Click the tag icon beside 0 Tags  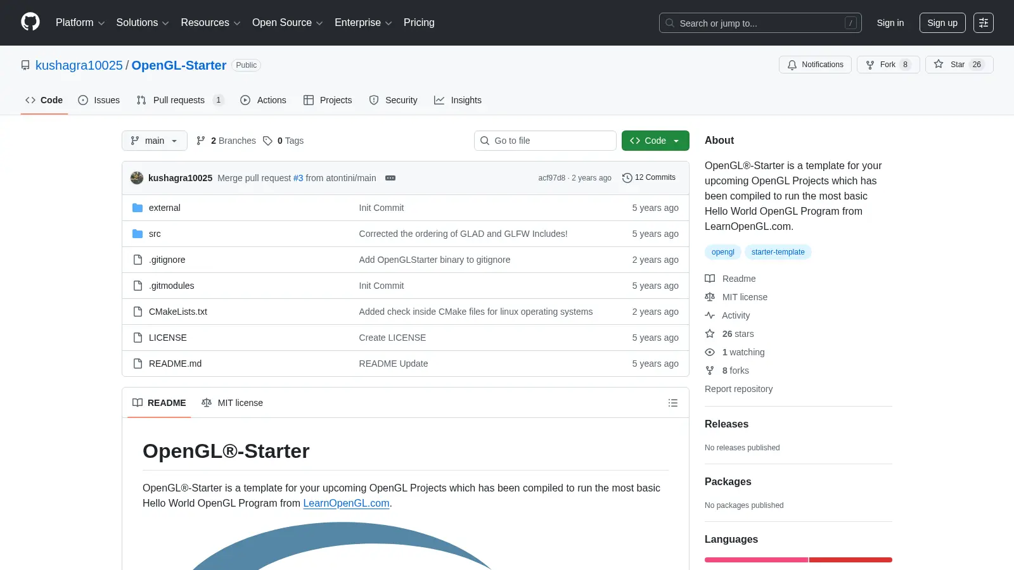tap(267, 141)
